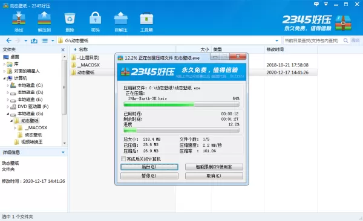The height and width of the screenshot is (221, 363).
Task: Close the 文件夹 folder pane
Action: point(63,50)
